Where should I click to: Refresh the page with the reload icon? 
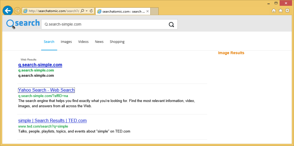click(91, 11)
